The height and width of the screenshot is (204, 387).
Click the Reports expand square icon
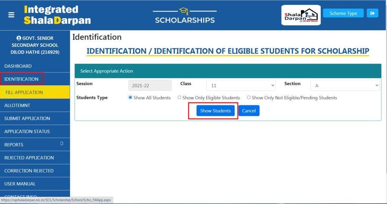(x=62, y=144)
